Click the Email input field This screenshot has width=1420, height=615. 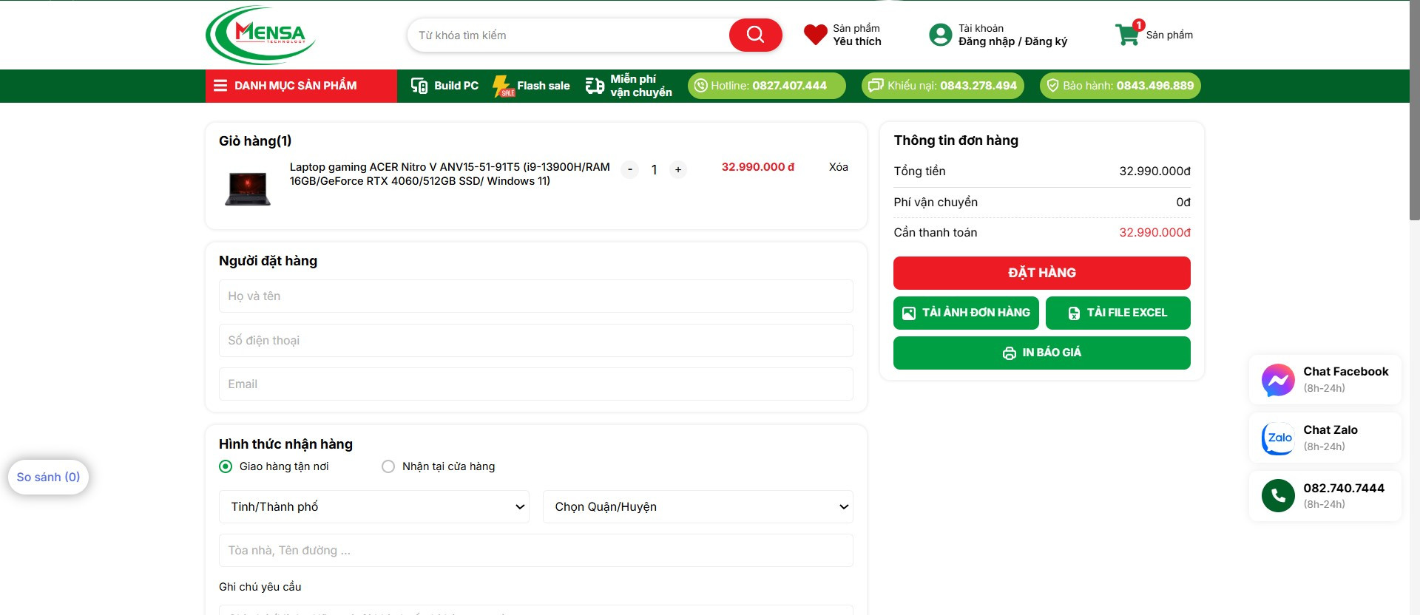536,384
